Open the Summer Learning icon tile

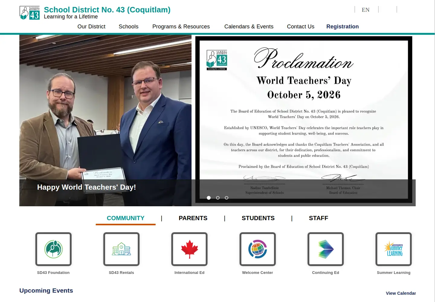(394, 249)
